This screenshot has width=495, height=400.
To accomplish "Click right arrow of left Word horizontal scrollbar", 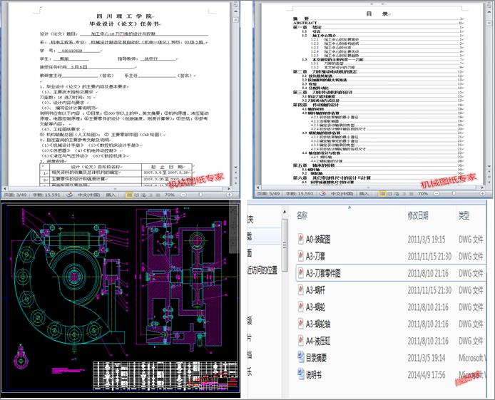I will 228,188.
